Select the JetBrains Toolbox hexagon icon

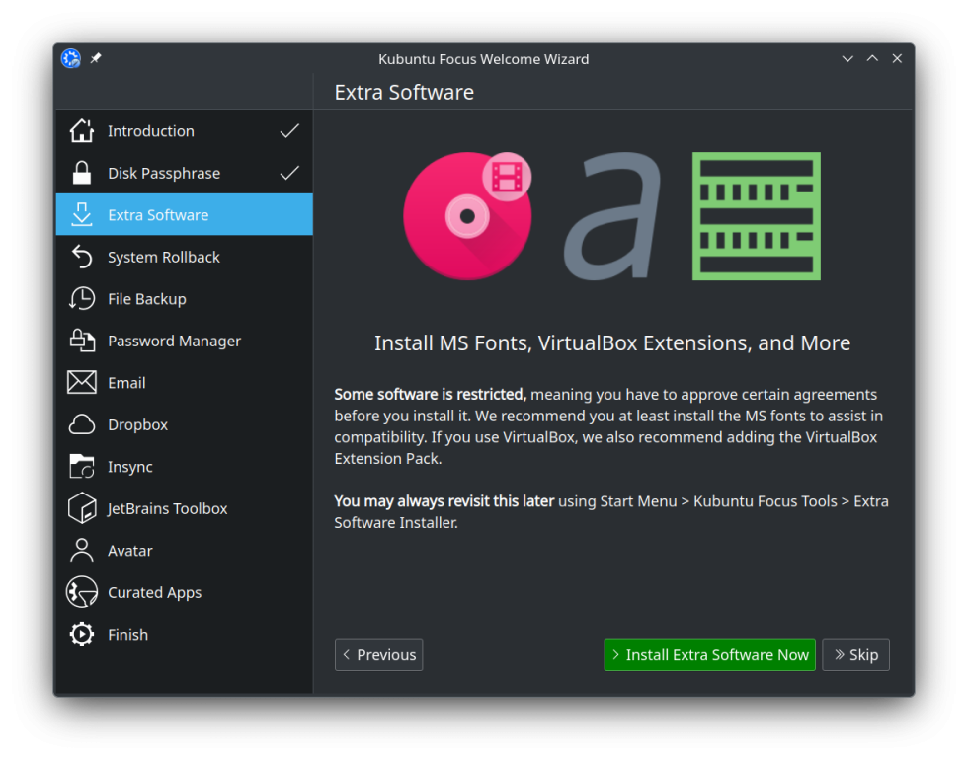click(81, 508)
